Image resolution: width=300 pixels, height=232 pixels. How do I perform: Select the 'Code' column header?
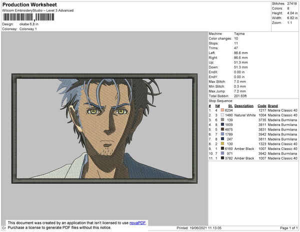262,106
